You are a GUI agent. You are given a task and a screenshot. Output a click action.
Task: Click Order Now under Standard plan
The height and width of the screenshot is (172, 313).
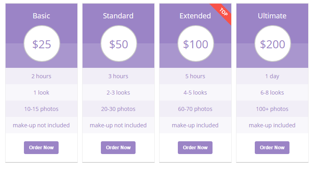point(118,147)
